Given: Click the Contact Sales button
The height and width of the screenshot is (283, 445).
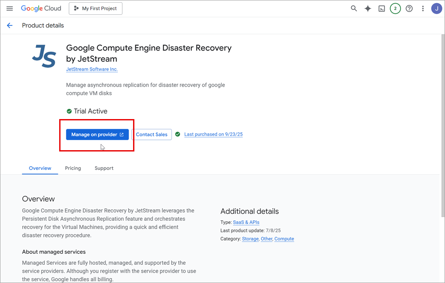Looking at the screenshot, I should [152, 135].
